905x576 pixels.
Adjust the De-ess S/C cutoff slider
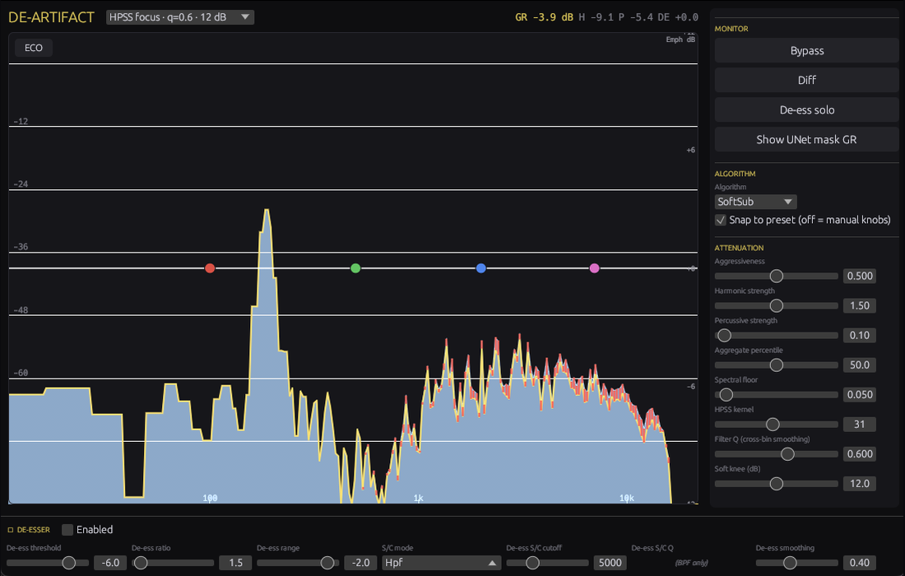tap(547, 563)
